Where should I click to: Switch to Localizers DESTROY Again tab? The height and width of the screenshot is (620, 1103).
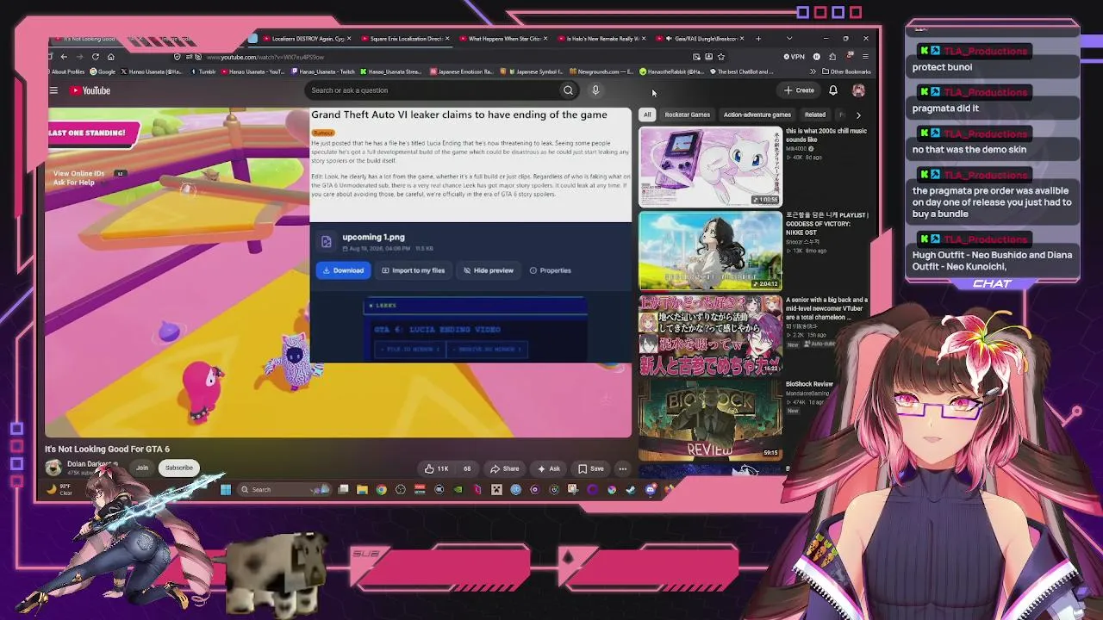[x=307, y=39]
